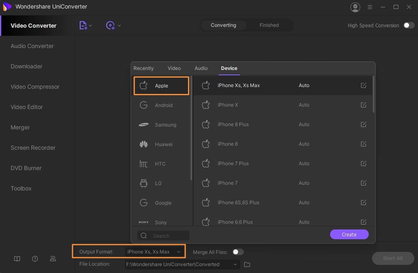Viewport: 418px width, 273px height.
Task: Pick LG device brand
Action: 161,183
